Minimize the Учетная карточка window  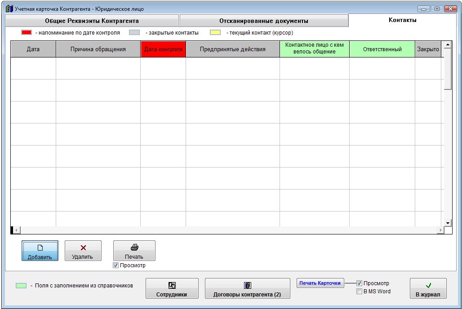point(423,9)
